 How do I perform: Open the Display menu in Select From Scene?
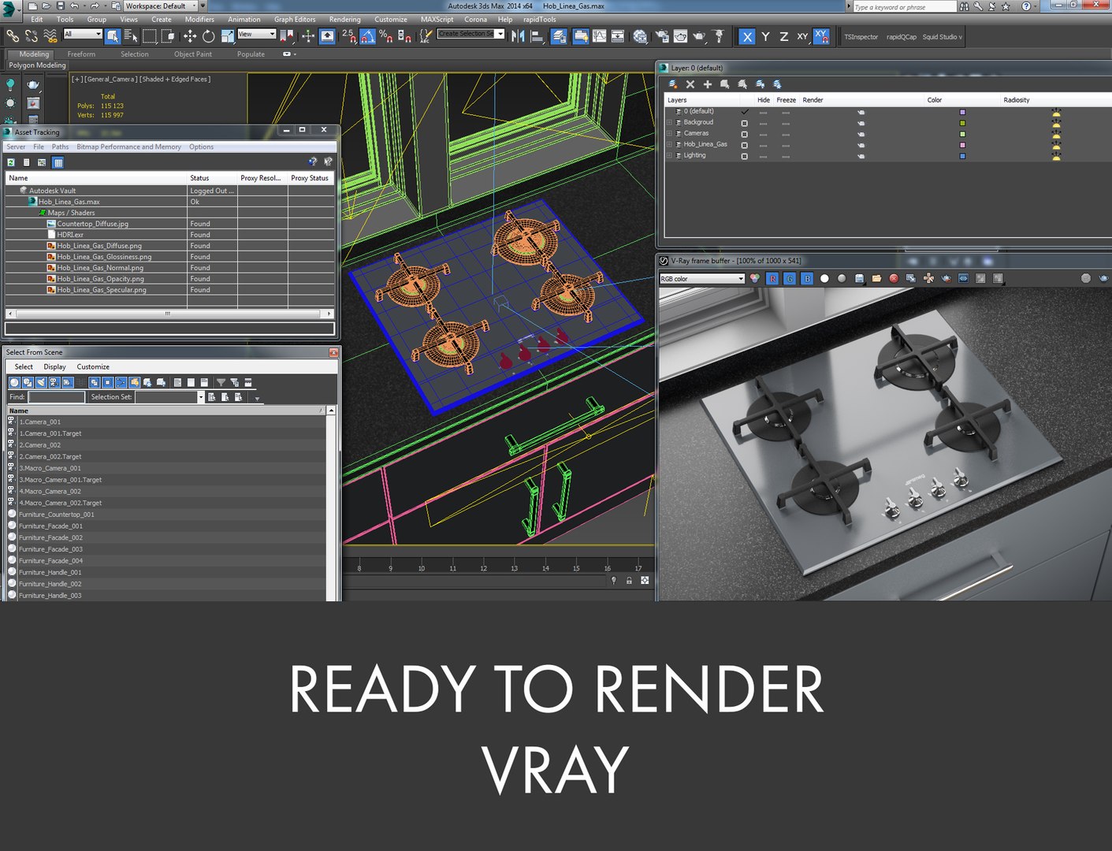[x=54, y=367]
